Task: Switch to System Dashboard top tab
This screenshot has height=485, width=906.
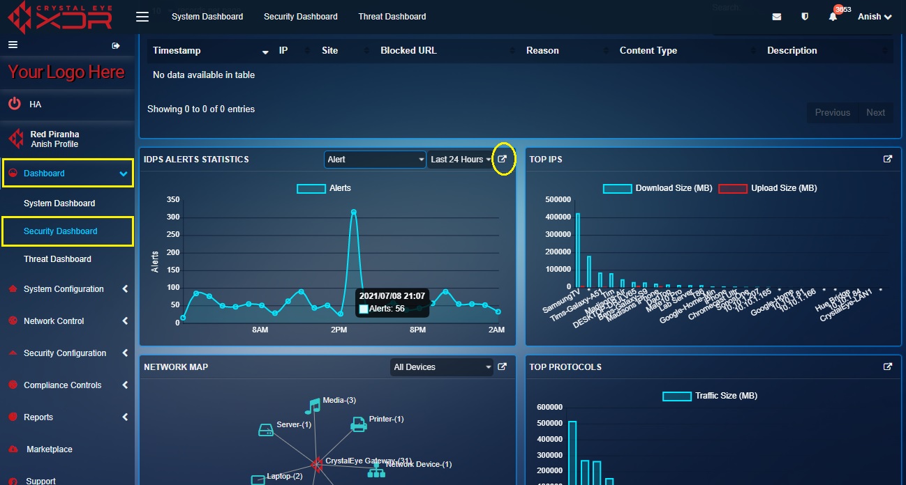Action: [207, 17]
